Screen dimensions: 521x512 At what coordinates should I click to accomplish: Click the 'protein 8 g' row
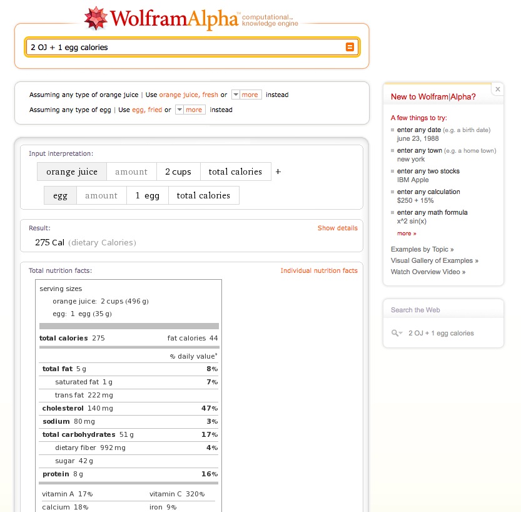129,474
